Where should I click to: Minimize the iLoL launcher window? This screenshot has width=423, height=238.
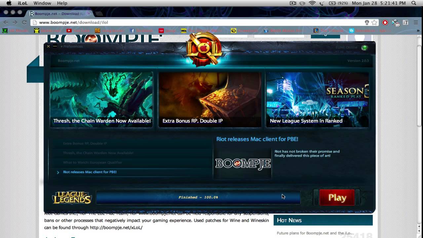tap(55, 46)
